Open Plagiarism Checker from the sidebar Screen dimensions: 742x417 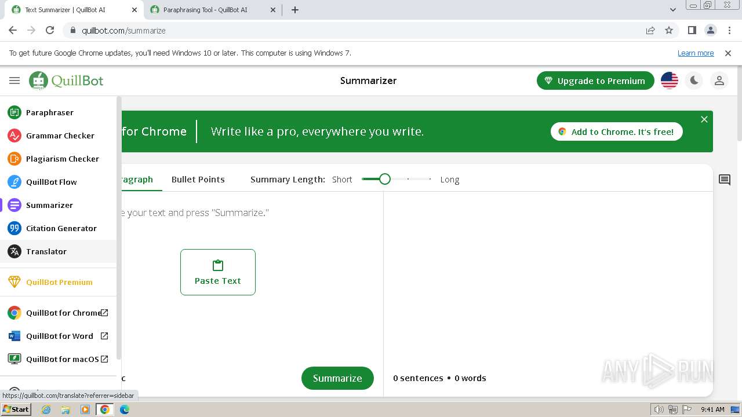click(x=58, y=159)
